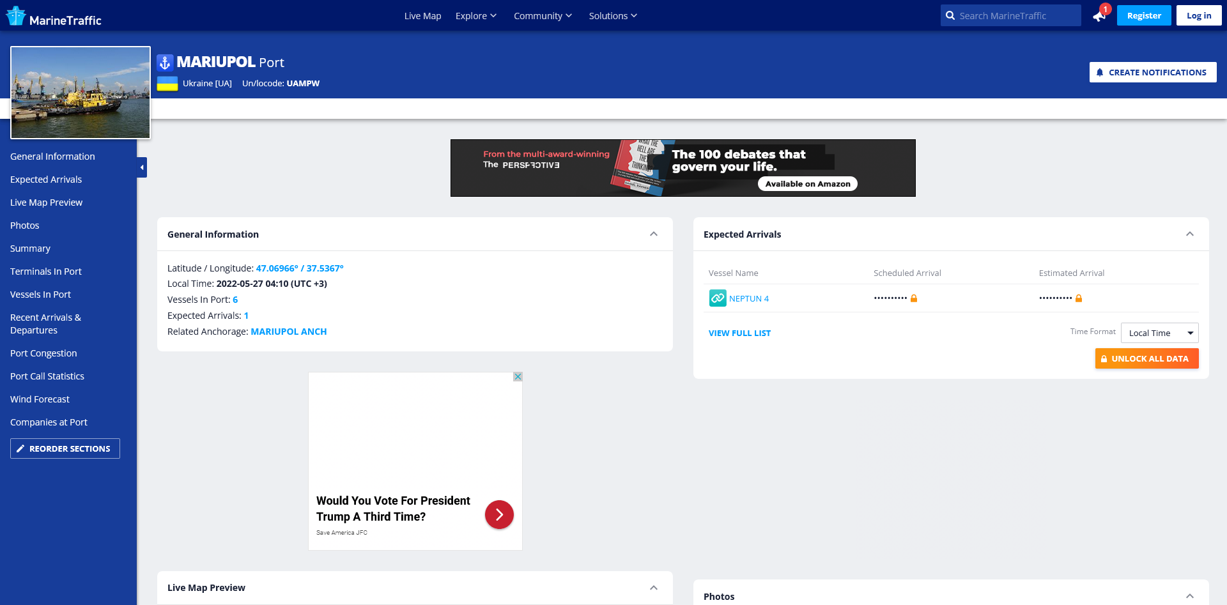Collapse the Live Map Preview panel
Image resolution: width=1227 pixels, height=605 pixels.
[654, 588]
